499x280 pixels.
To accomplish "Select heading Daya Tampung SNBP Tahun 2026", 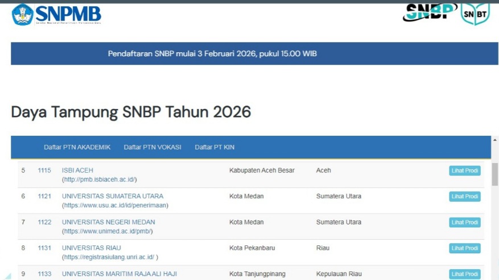I will coord(131,112).
